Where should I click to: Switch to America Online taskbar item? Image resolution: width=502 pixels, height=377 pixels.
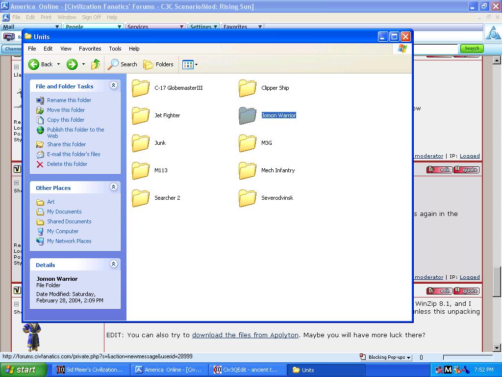[x=170, y=370]
